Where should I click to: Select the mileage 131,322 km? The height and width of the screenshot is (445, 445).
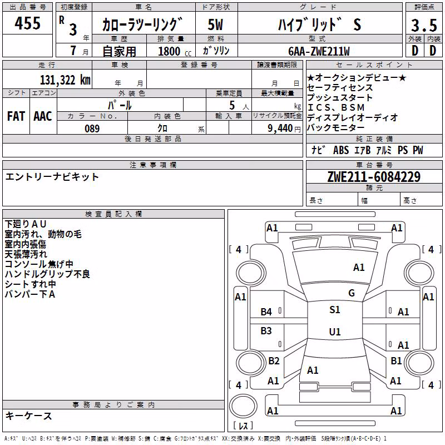(x=65, y=80)
